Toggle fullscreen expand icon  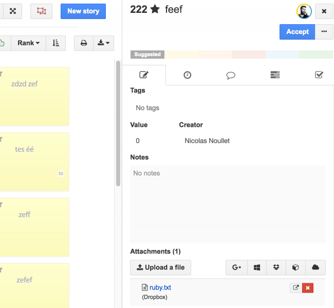(13, 11)
